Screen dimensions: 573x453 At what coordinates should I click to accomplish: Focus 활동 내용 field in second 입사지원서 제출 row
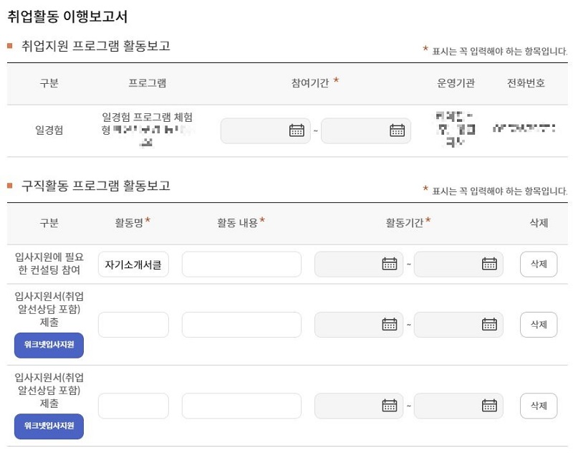point(241,406)
